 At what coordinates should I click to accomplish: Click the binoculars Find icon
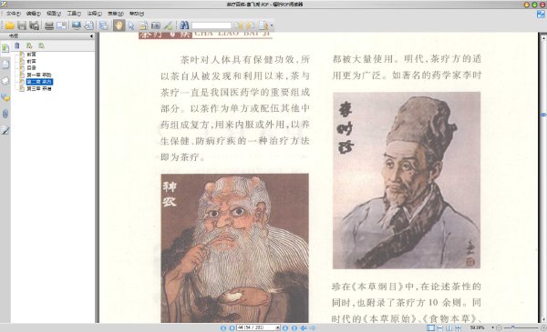[x=184, y=25]
